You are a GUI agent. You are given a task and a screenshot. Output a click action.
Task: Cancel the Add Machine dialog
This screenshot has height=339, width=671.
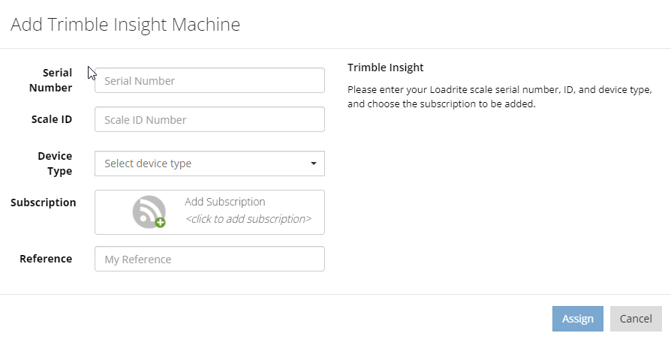pyautogui.click(x=636, y=319)
